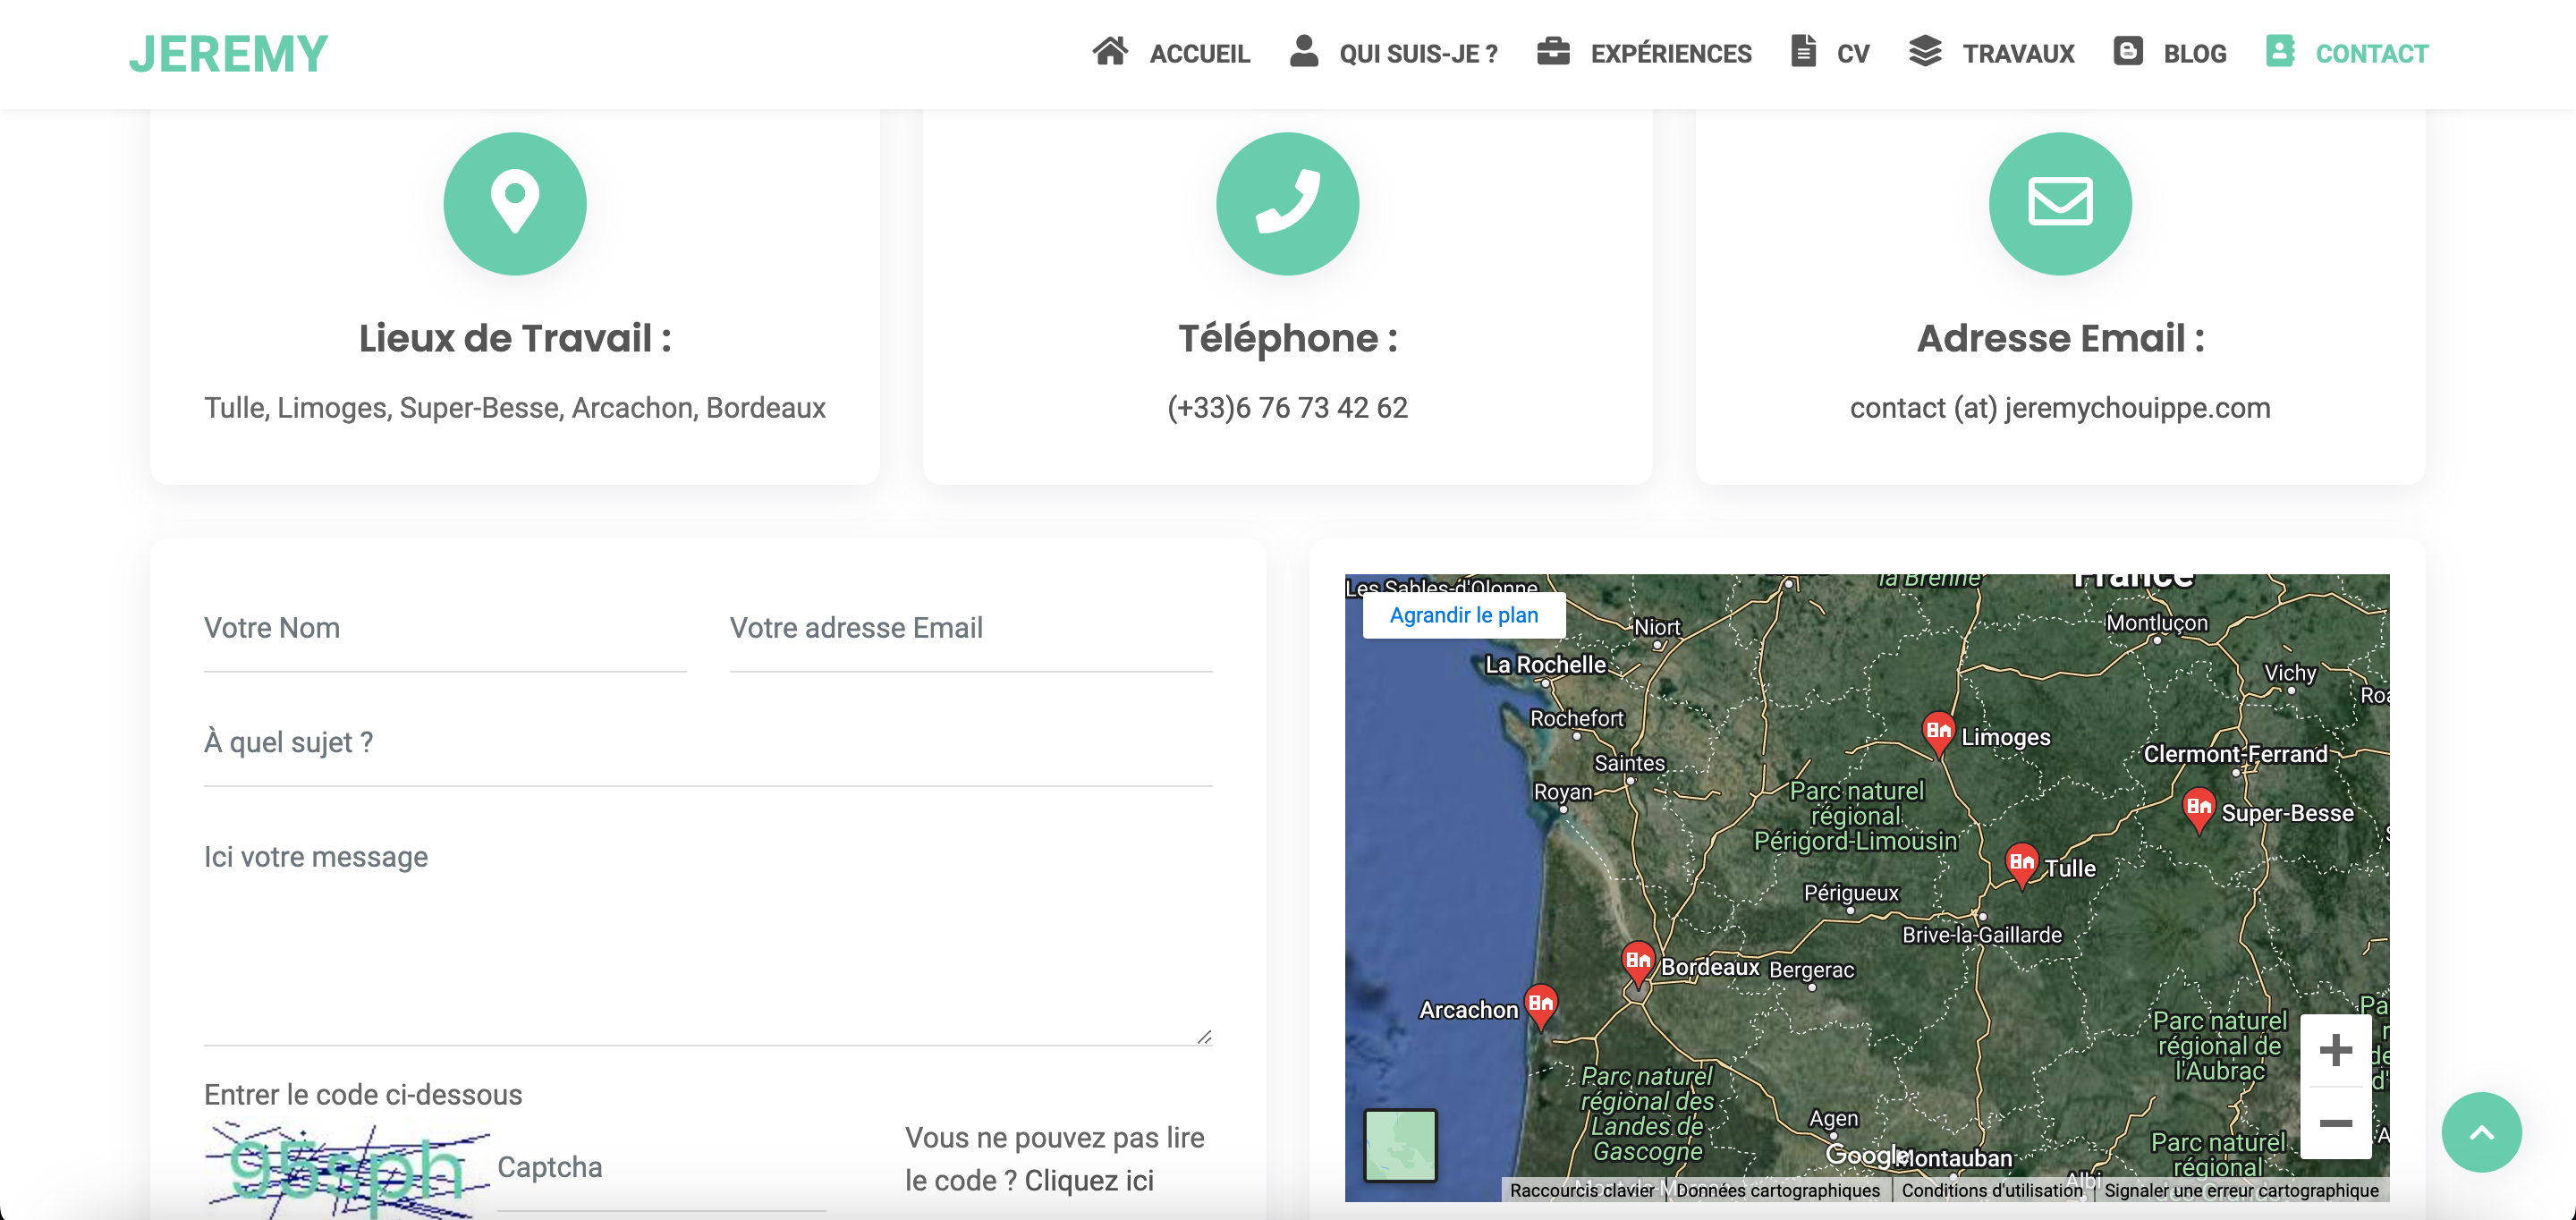Click the Limoges red map marker

click(1938, 732)
